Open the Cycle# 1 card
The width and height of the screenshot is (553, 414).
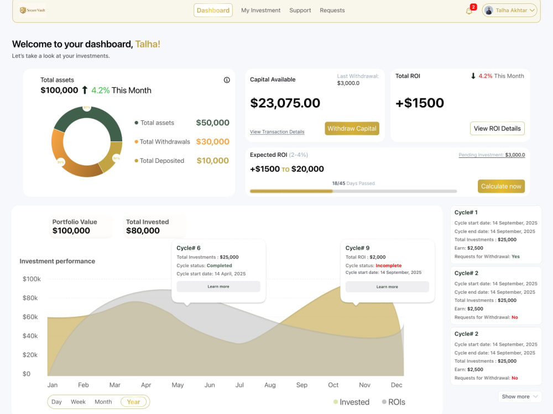click(496, 235)
